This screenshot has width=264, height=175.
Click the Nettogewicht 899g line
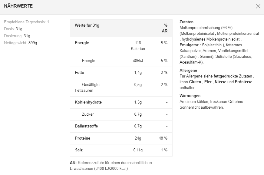(20, 43)
